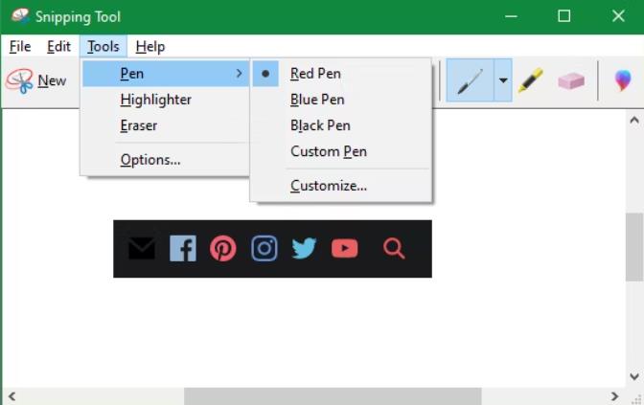This screenshot has width=644, height=405.
Task: Click the vertical scrollbar thumb
Action: [x=634, y=247]
